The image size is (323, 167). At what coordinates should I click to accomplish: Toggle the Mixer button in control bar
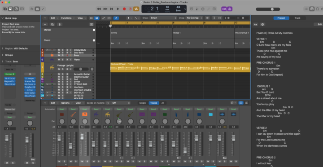[37, 9]
